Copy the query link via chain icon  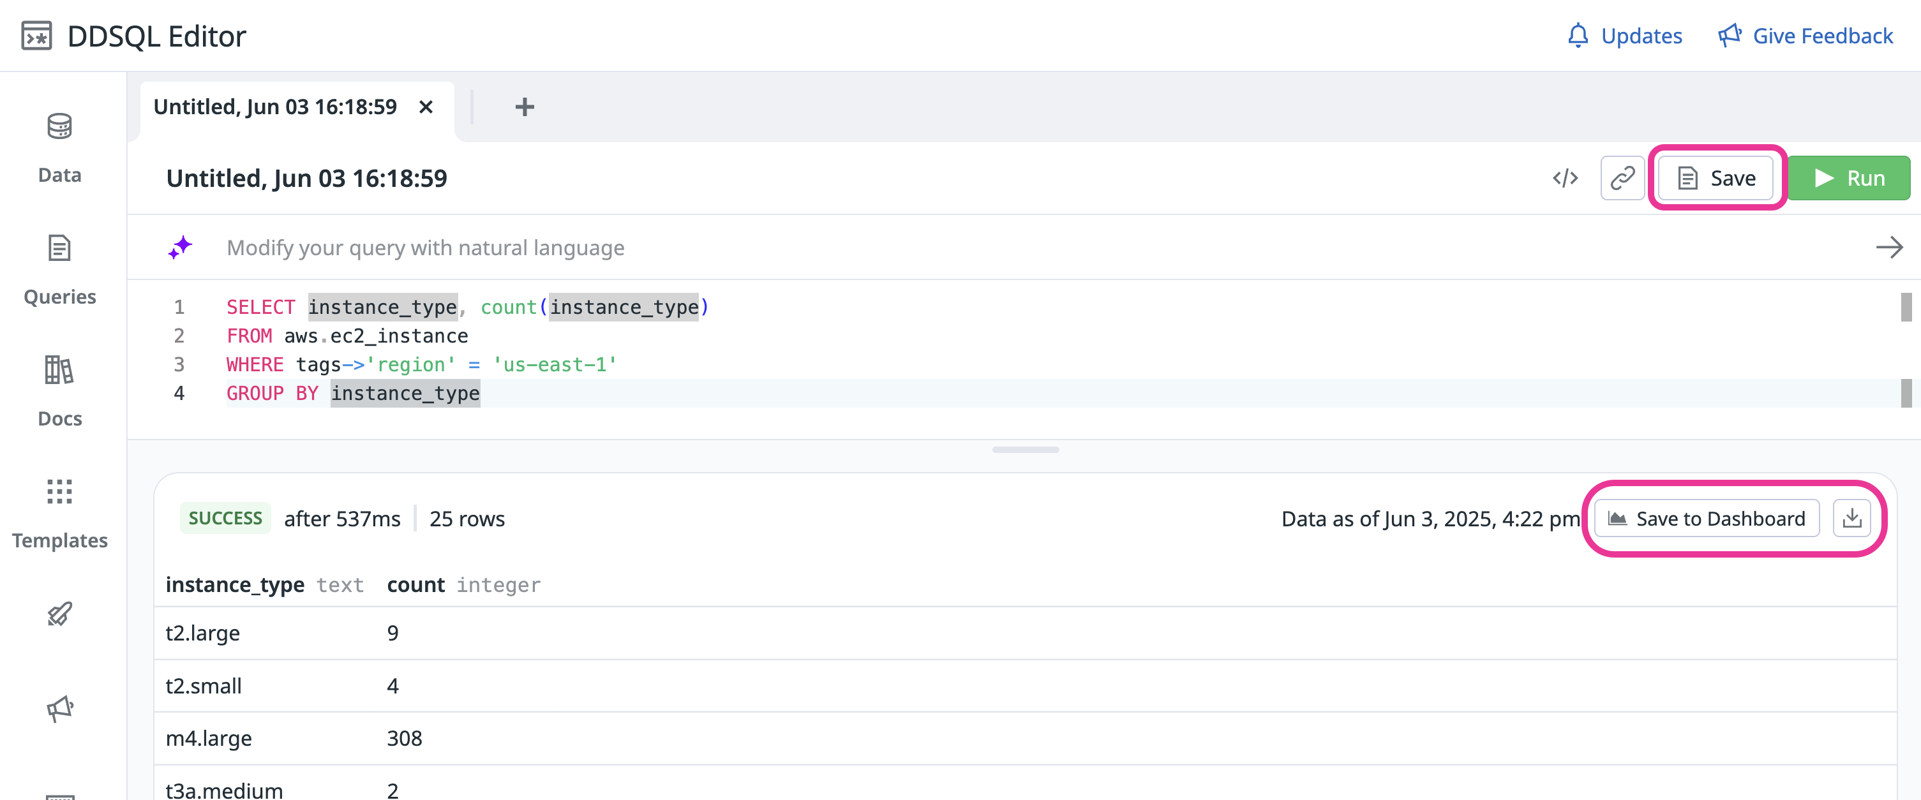click(1622, 178)
